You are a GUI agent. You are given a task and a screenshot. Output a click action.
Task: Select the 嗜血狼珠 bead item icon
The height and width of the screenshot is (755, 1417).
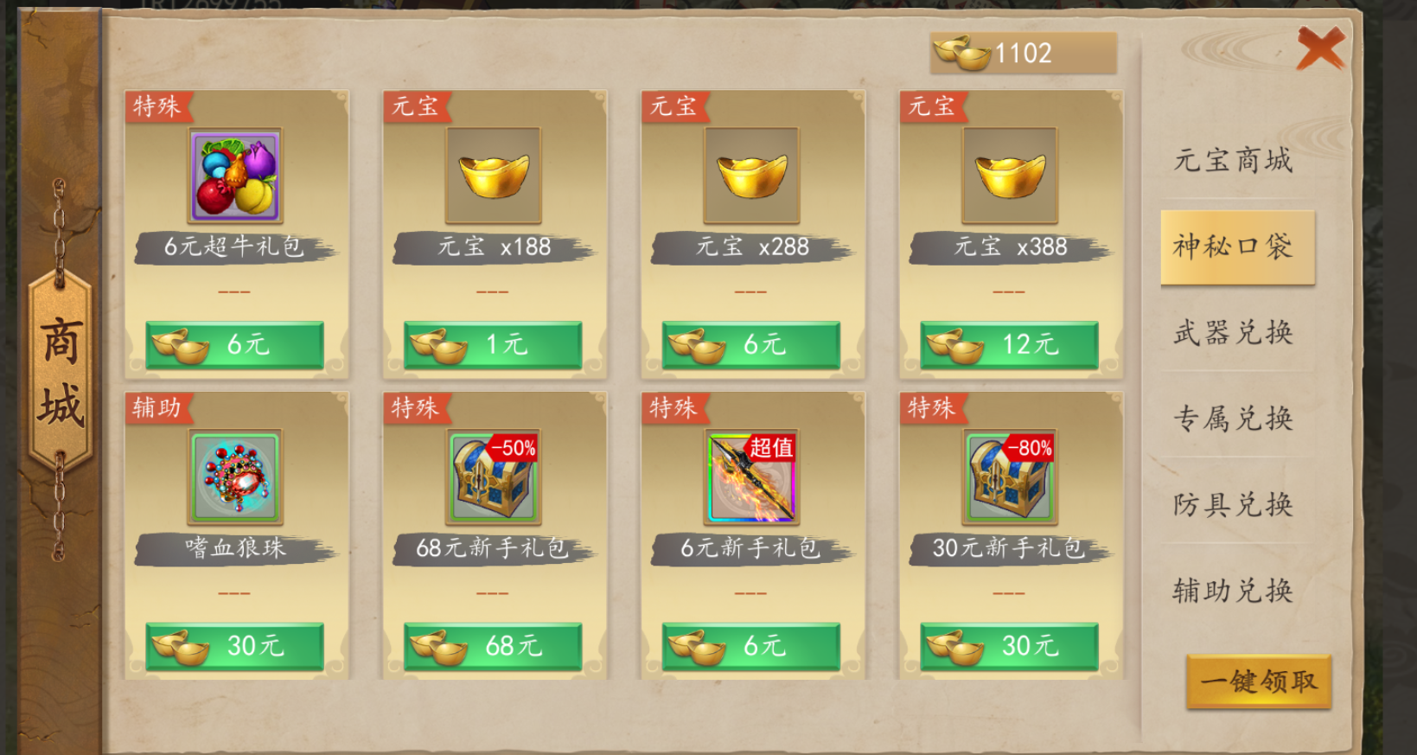(235, 477)
